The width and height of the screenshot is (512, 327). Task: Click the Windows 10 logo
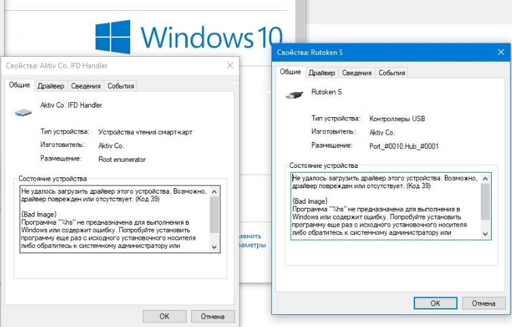[188, 35]
